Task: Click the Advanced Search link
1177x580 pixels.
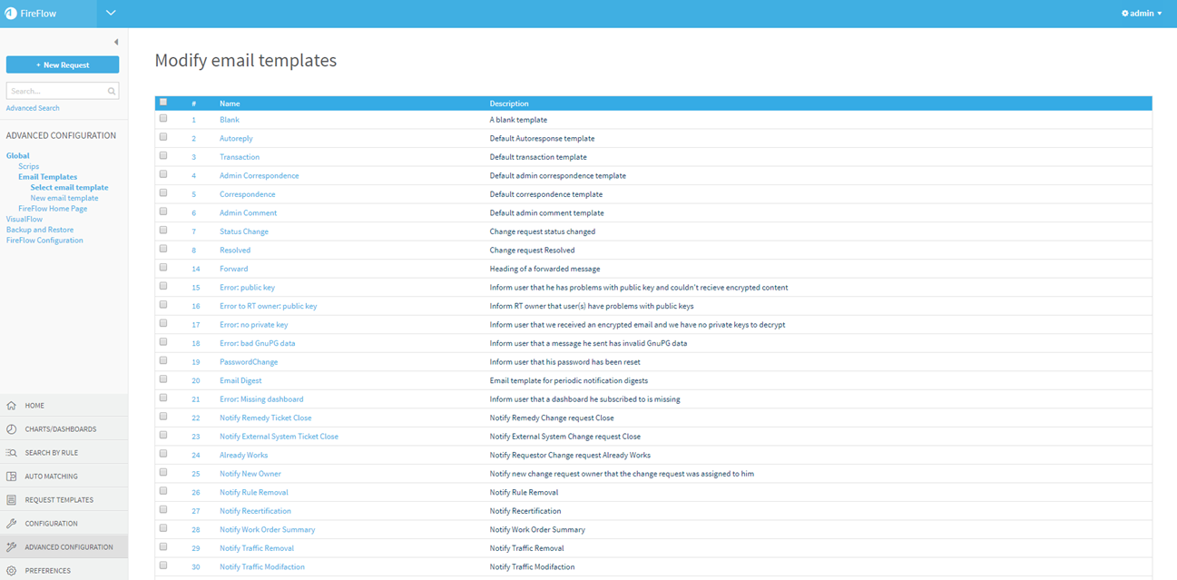Action: point(33,108)
